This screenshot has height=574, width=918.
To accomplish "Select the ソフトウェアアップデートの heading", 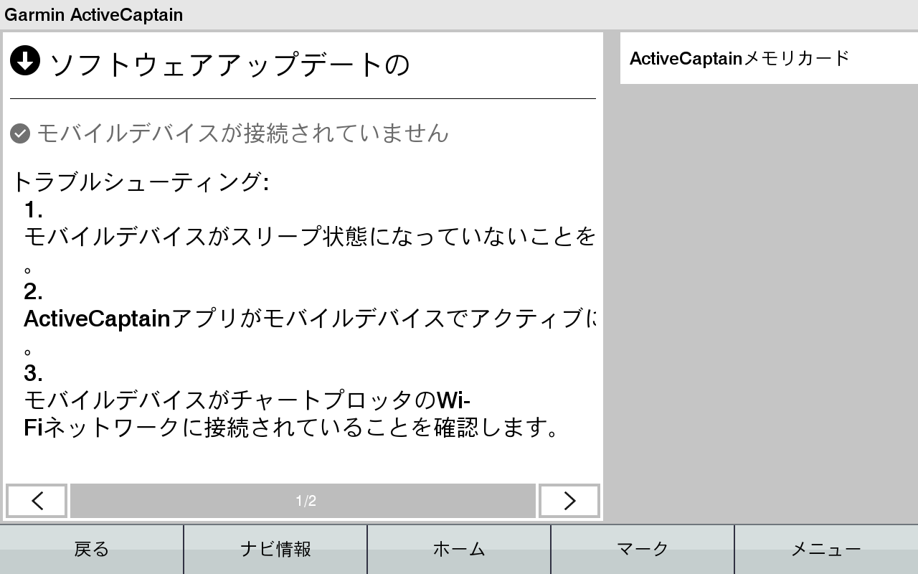I will click(x=229, y=65).
